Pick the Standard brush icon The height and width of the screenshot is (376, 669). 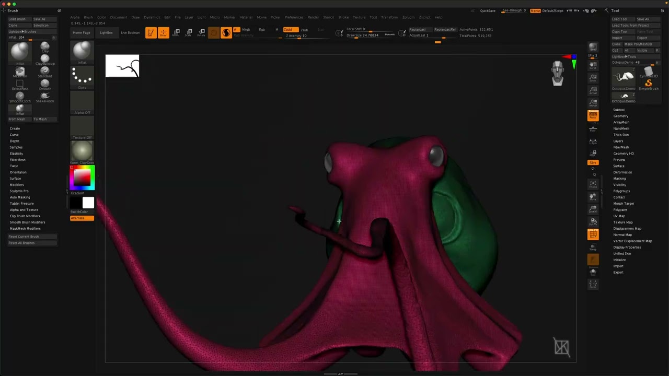(x=45, y=72)
